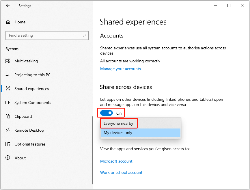Click the Projecting to this PC icon
250x190 pixels.
(8, 75)
